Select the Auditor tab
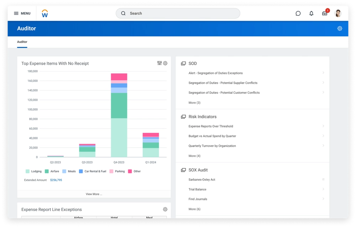 pos(22,42)
